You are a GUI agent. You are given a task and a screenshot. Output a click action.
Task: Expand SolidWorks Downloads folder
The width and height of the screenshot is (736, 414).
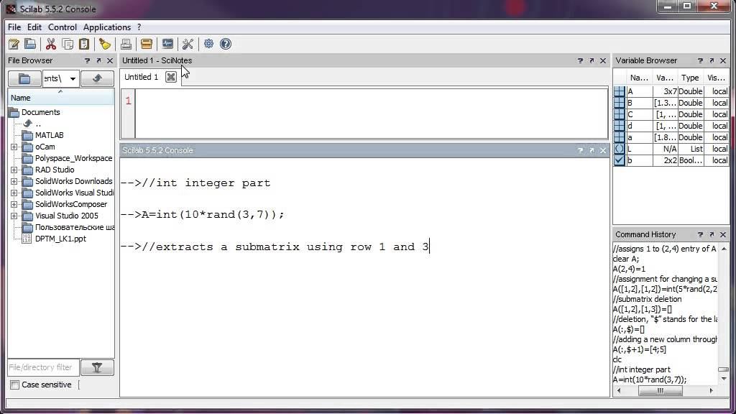14,181
